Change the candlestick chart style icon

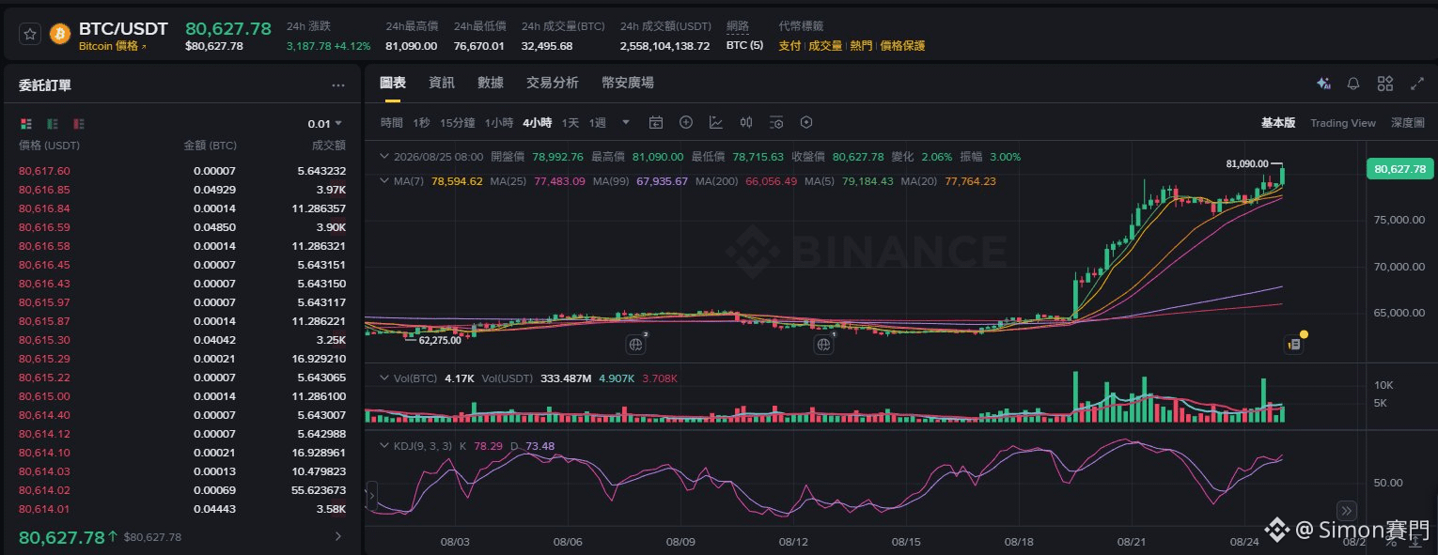(x=746, y=122)
